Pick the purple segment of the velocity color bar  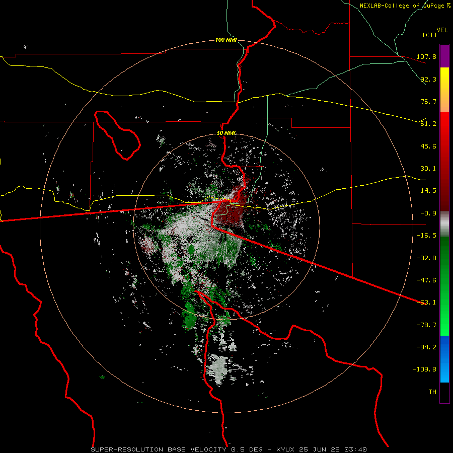point(444,56)
